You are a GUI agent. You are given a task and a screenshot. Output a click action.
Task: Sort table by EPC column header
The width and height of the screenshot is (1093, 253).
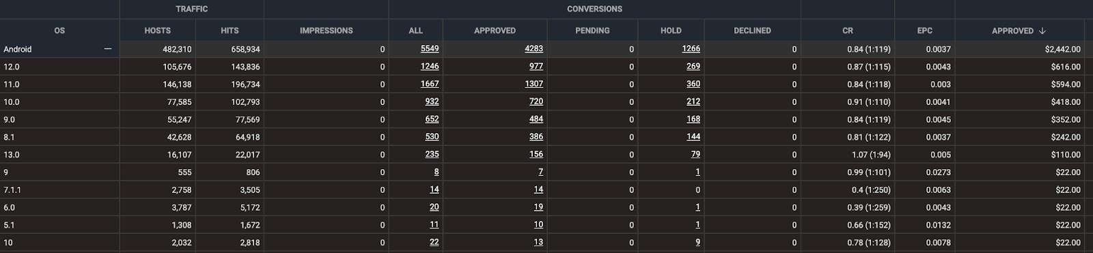coord(925,31)
